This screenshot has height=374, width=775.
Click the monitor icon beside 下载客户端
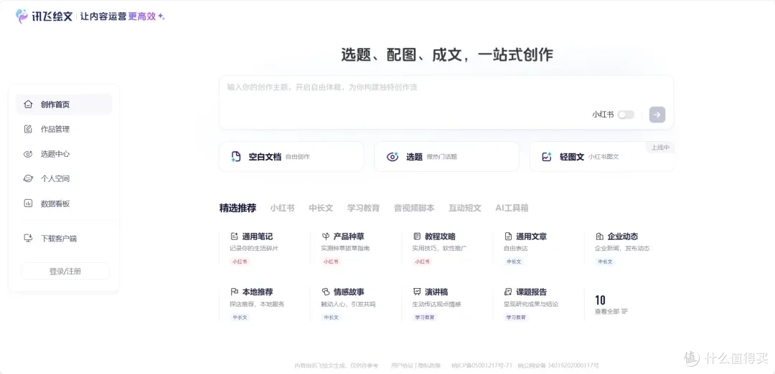[x=28, y=239]
